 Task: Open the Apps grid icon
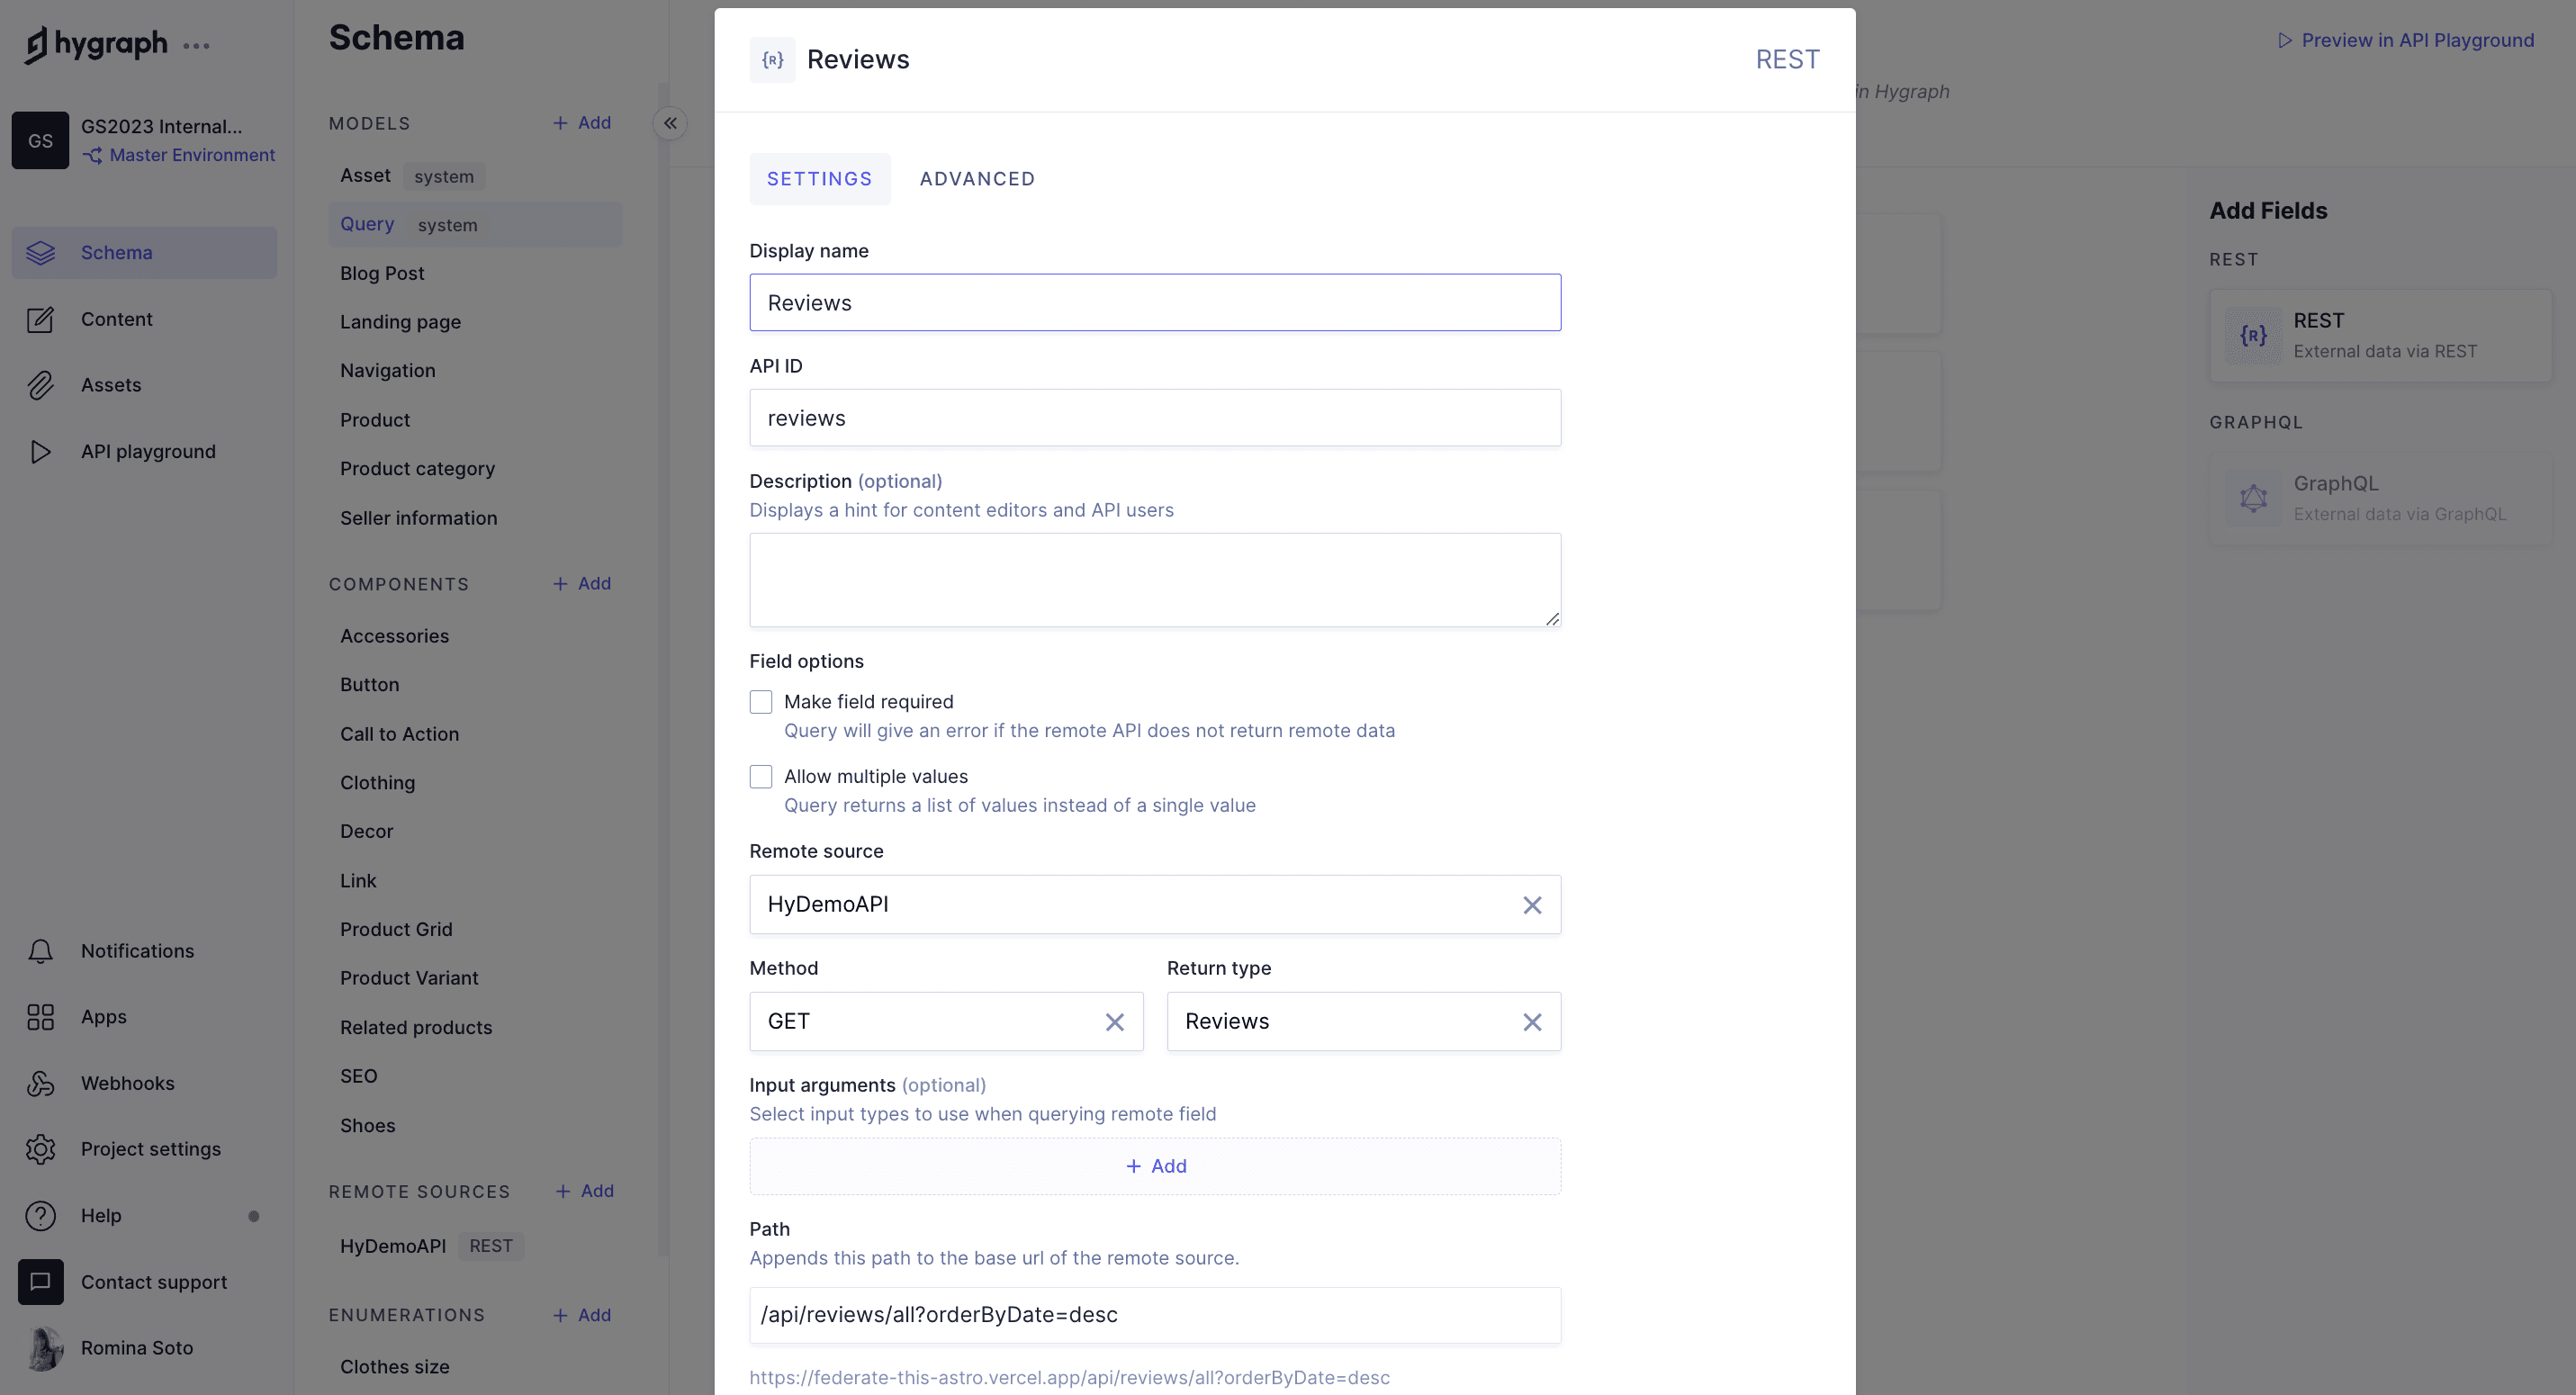(x=40, y=1017)
